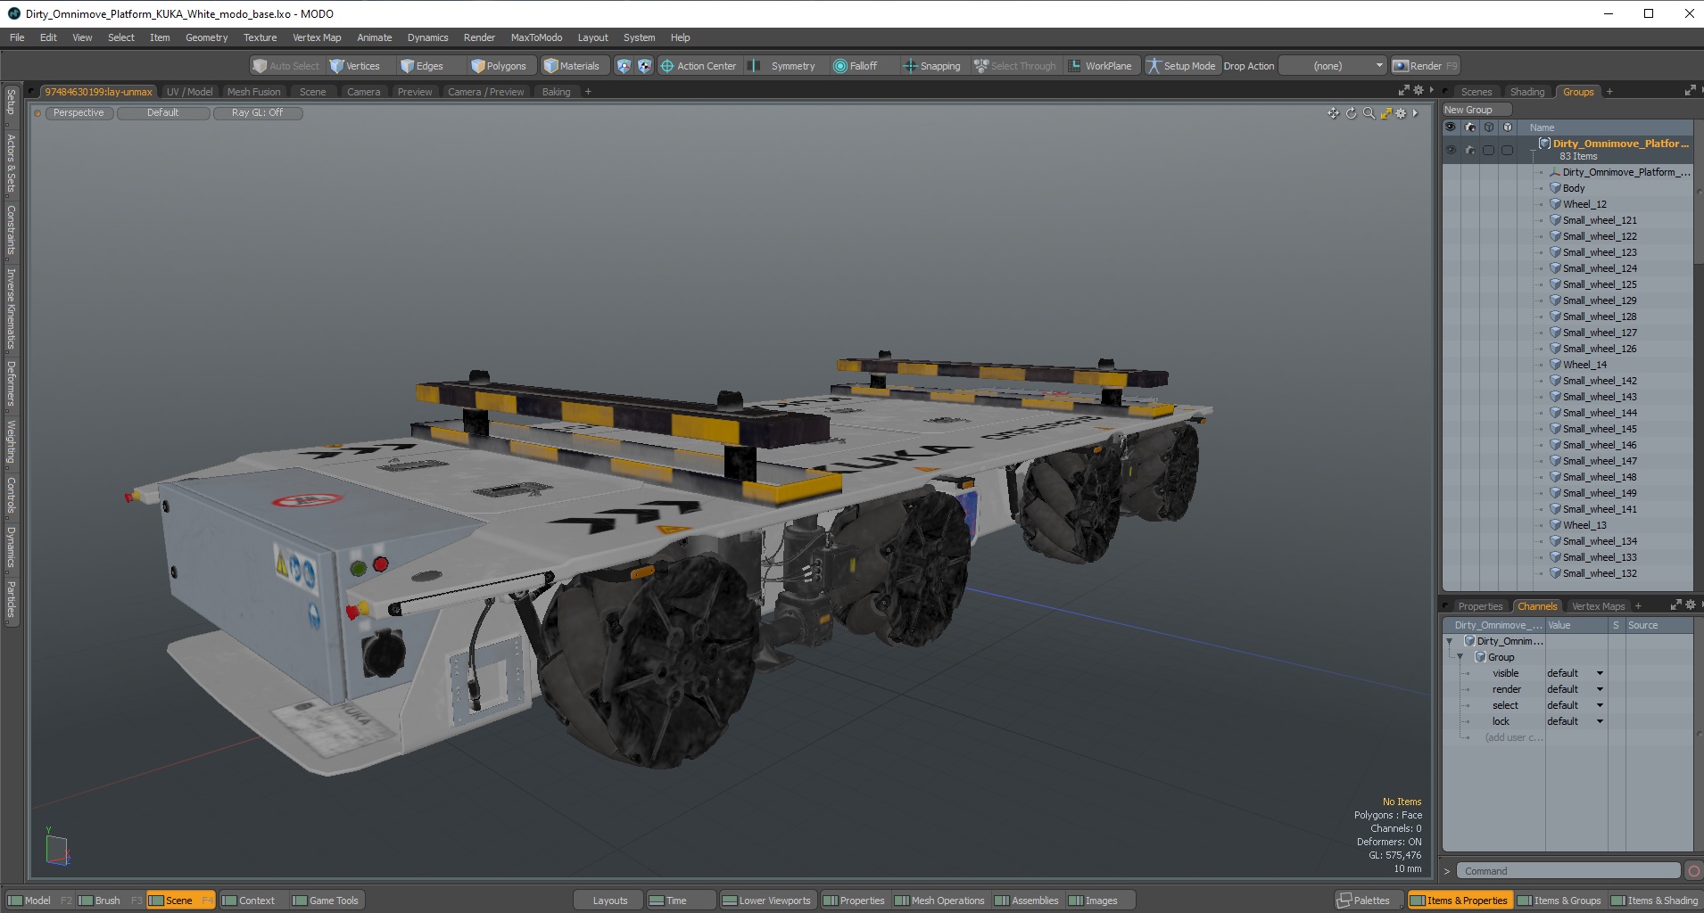This screenshot has height=913, width=1704.
Task: Toggle Symmetry in the toolbar
Action: click(782, 66)
